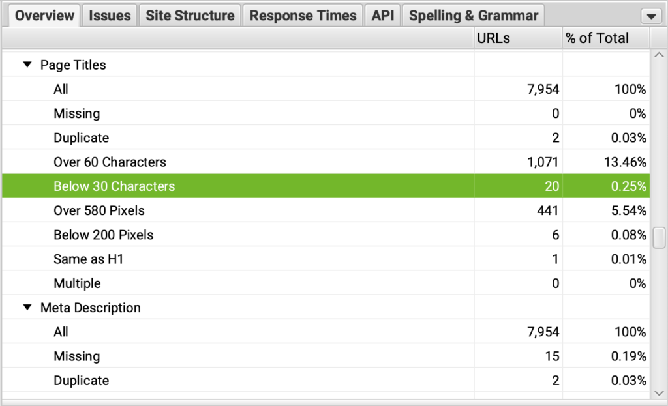Select the Response Times tab
Image resolution: width=668 pixels, height=406 pixels.
(x=303, y=16)
